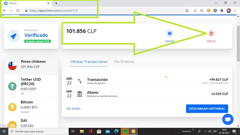The width and height of the screenshot is (240, 135).
Task: Bookmark the page with star icon
Action: (187, 10)
